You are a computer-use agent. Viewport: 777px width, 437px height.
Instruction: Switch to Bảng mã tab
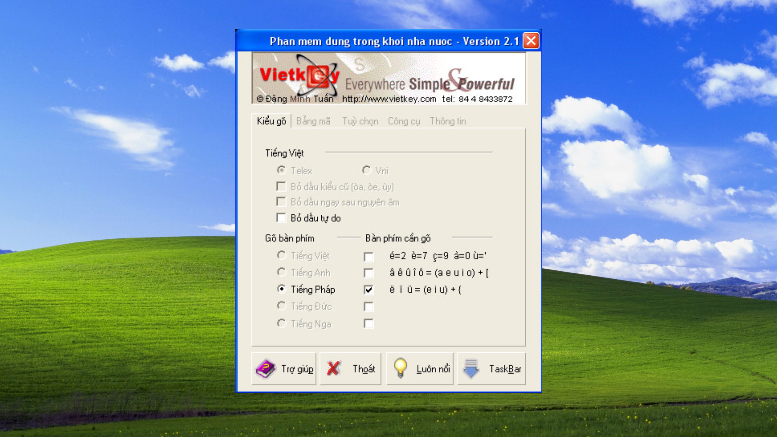click(313, 121)
